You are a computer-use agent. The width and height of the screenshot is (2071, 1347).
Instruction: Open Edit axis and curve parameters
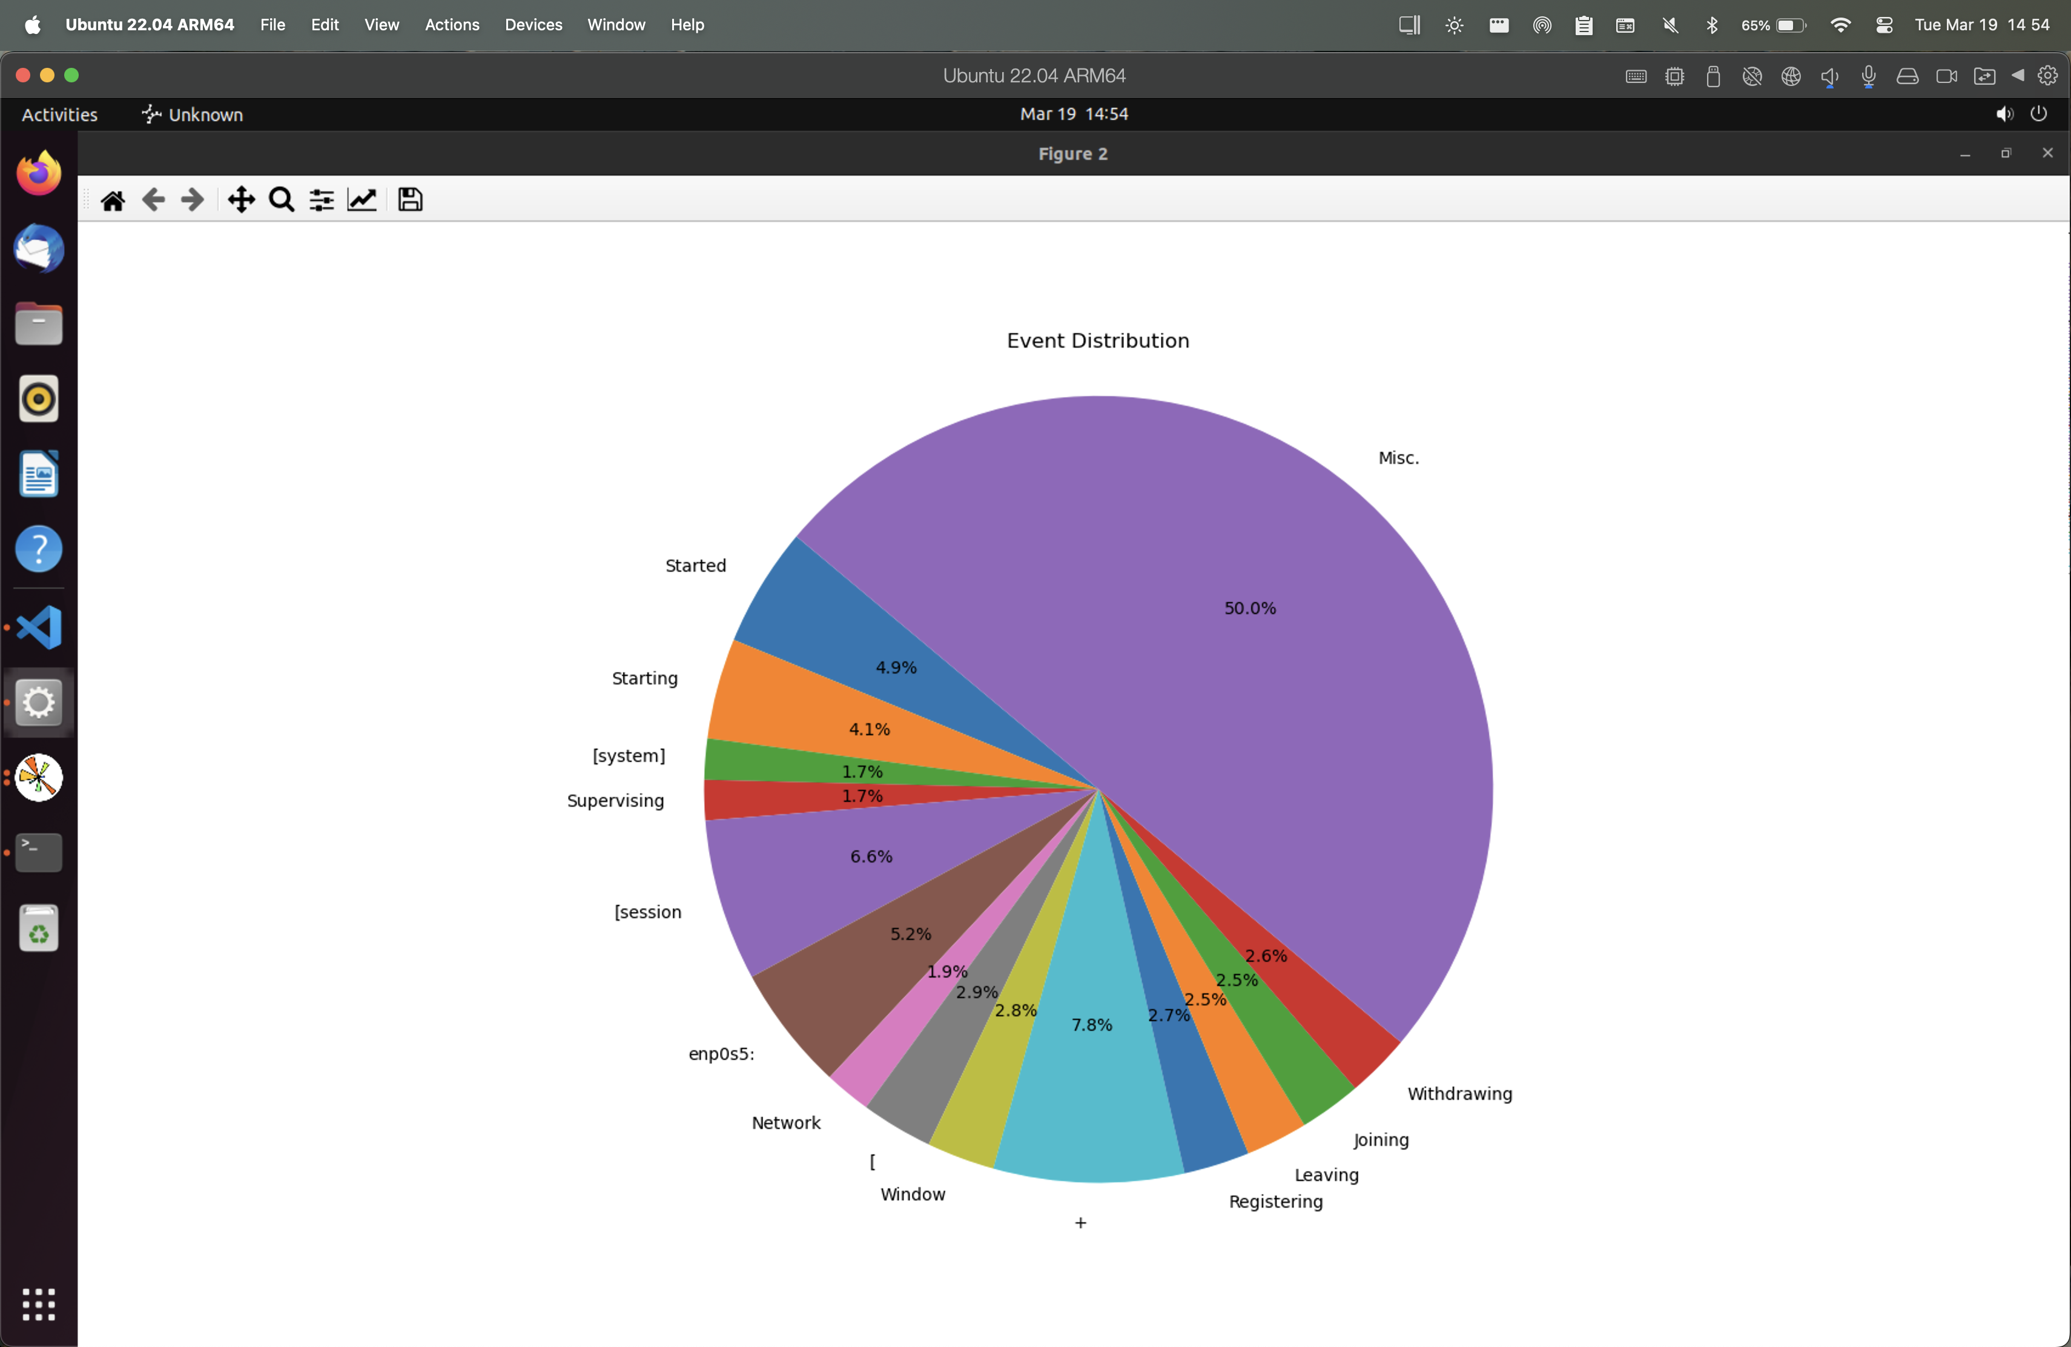point(362,200)
